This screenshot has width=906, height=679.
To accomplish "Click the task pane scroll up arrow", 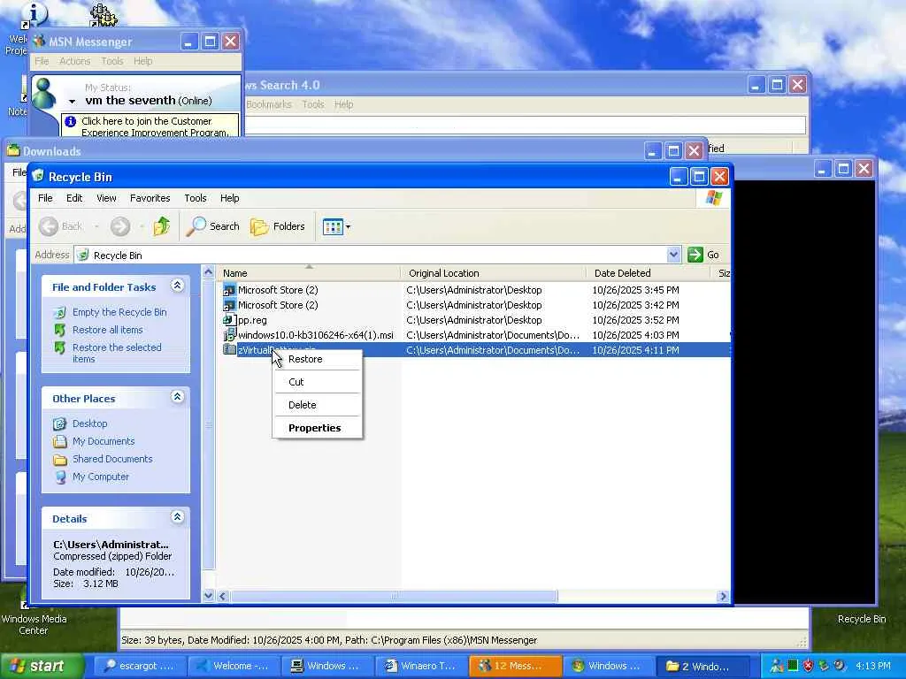I will 209,272.
